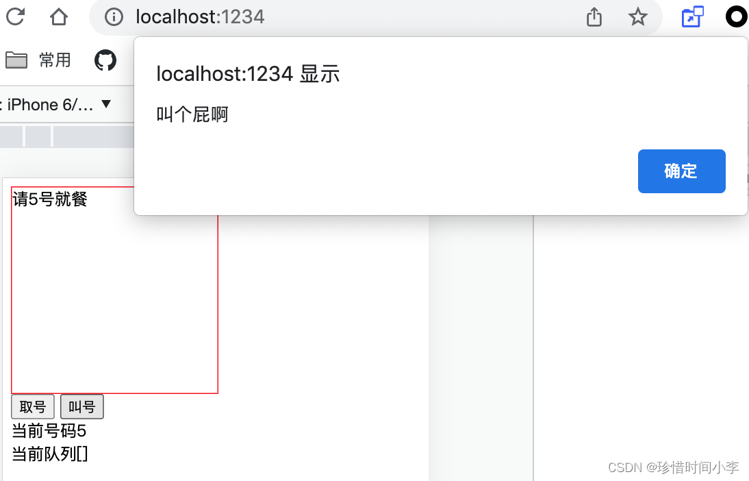
Task: Share this page via the share icon
Action: pos(594,16)
